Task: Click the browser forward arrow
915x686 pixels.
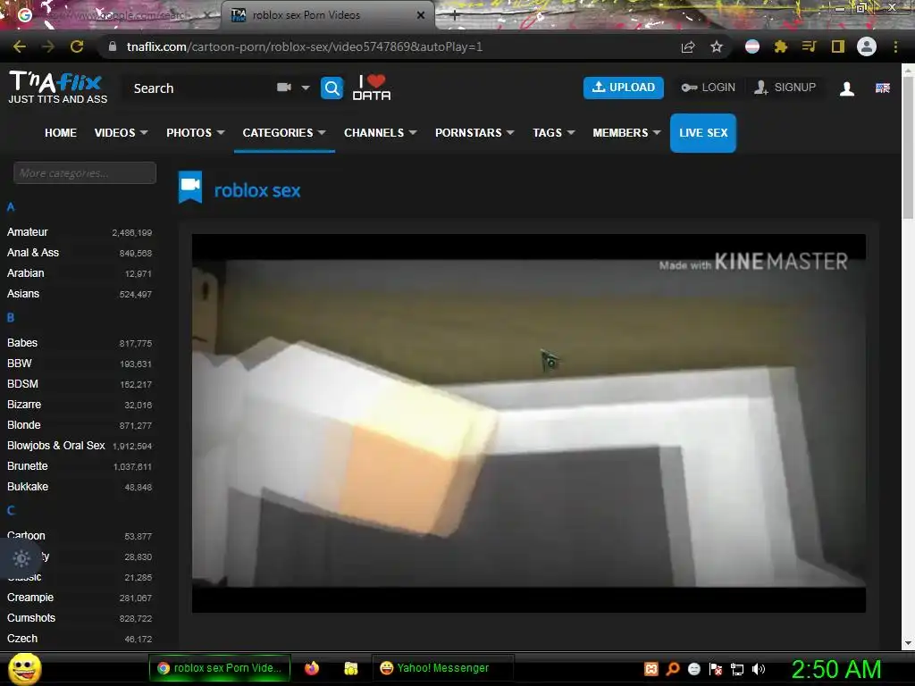Action: coord(48,46)
